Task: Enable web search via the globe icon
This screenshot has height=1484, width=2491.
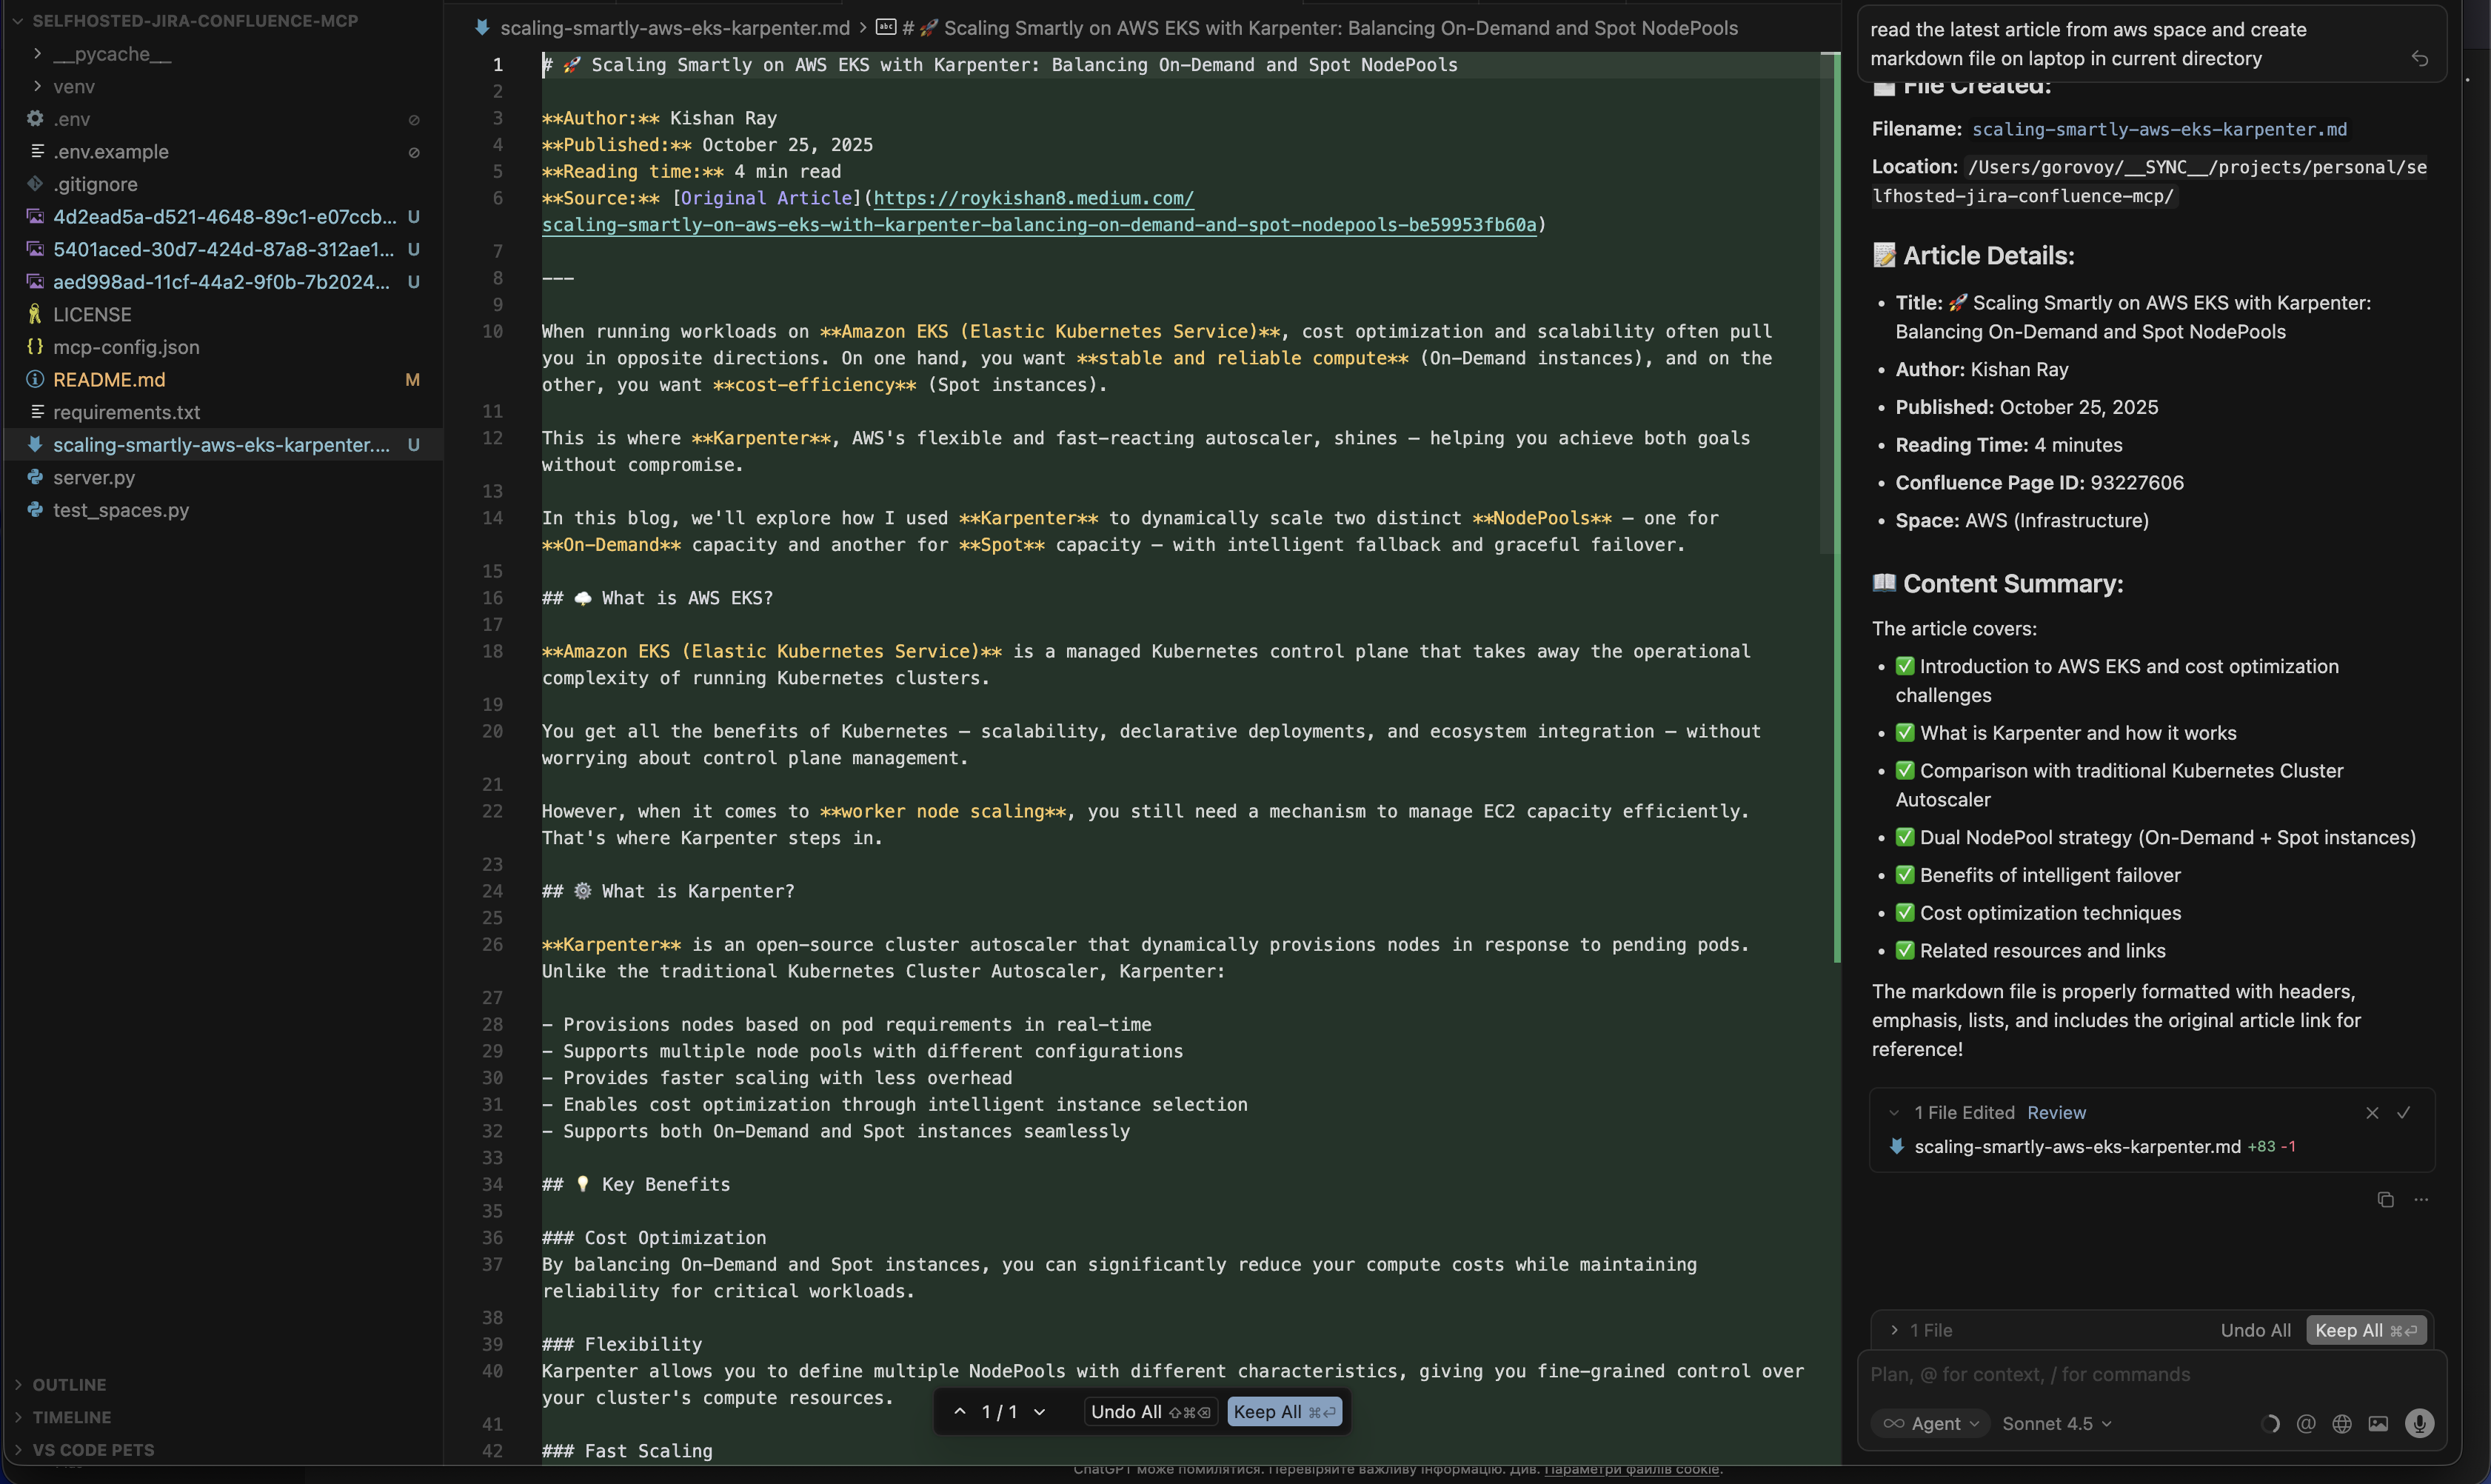Action: click(x=2341, y=1423)
